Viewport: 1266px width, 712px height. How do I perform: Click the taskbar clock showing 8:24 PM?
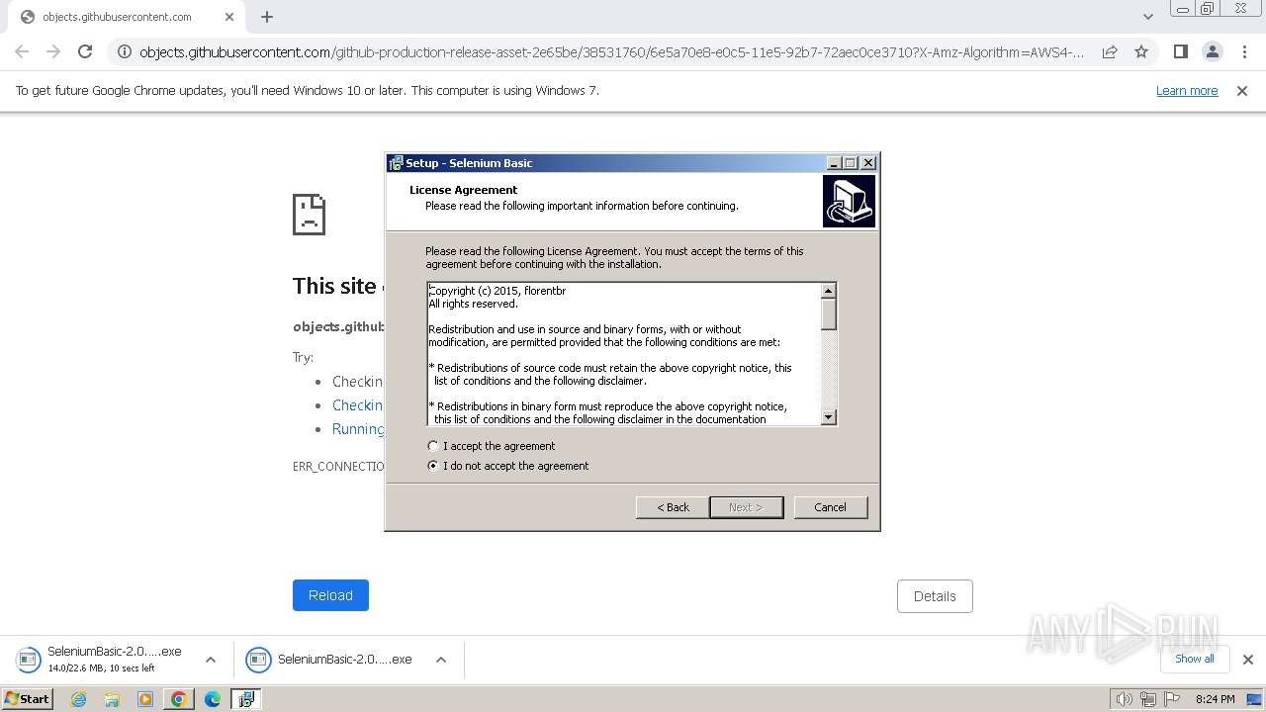point(1215,699)
